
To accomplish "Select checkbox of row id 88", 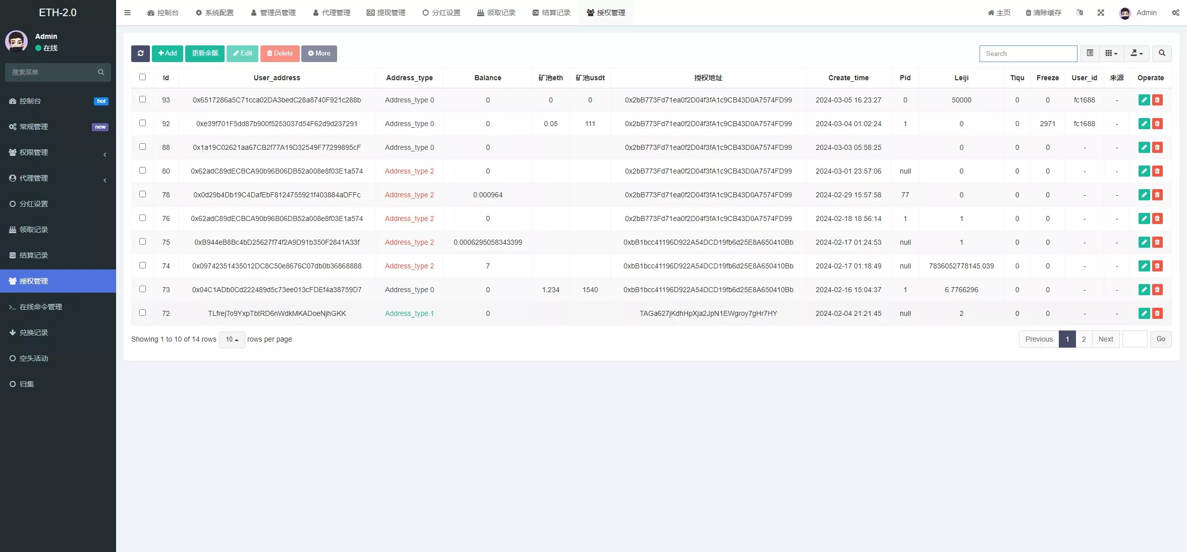I will coord(143,147).
